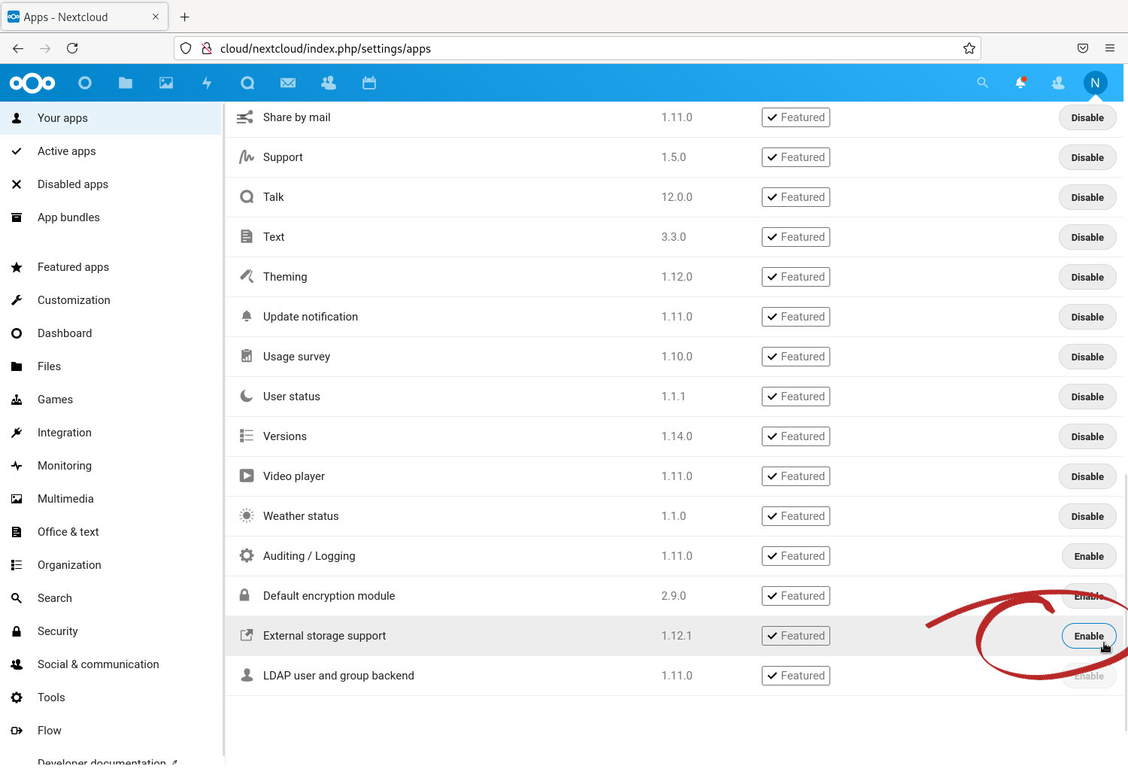The image size is (1128, 769).
Task: Open Multimedia category in sidebar
Action: (x=111, y=499)
